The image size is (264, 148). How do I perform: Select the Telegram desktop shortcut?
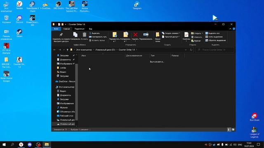pos(137,5)
